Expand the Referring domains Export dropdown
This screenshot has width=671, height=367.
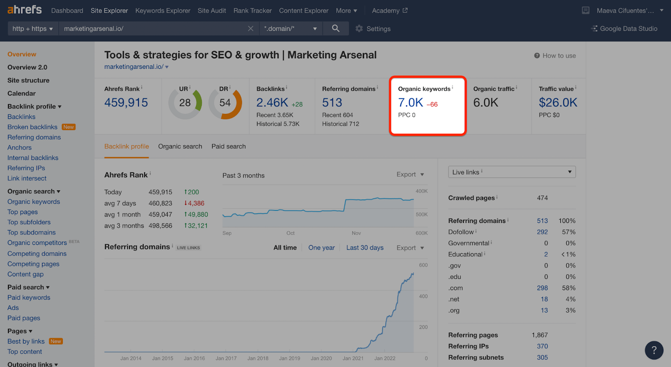(411, 248)
